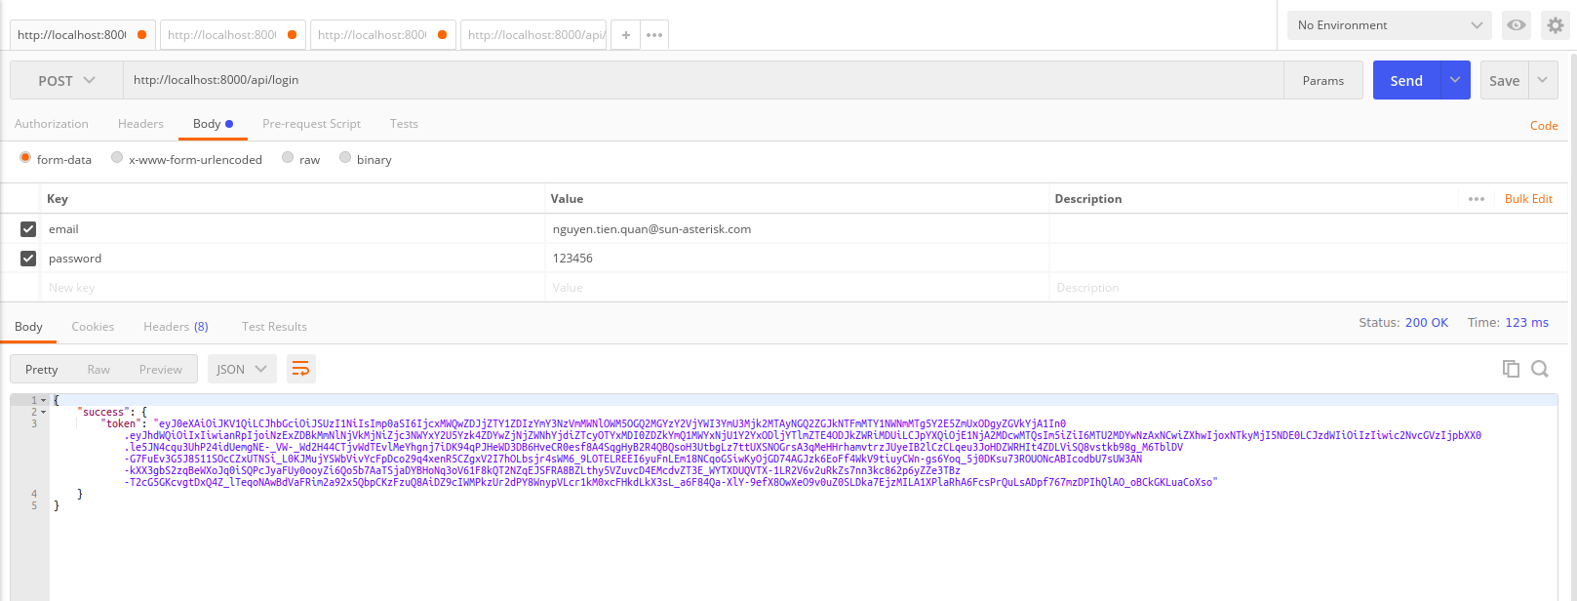Send the login request

pos(1405,81)
